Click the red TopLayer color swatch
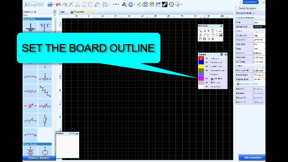Image resolution: width=288 pixels, height=162 pixels. pos(201,58)
